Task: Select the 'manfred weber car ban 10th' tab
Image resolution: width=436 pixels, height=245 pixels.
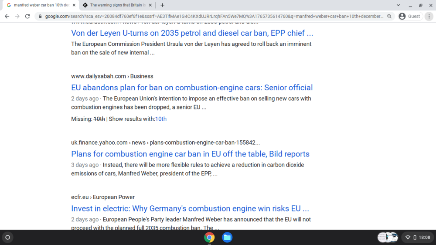Action: (41, 5)
